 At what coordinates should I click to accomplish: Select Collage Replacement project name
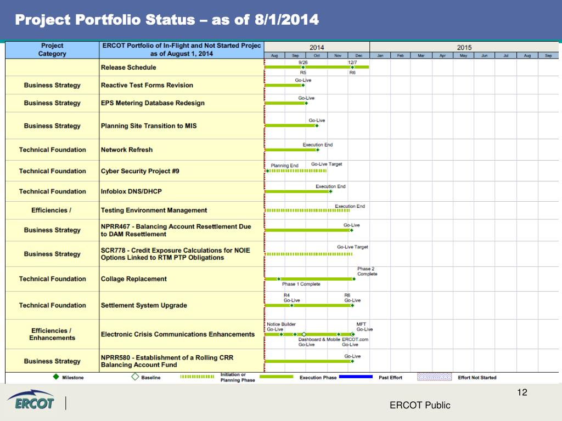coord(134,279)
